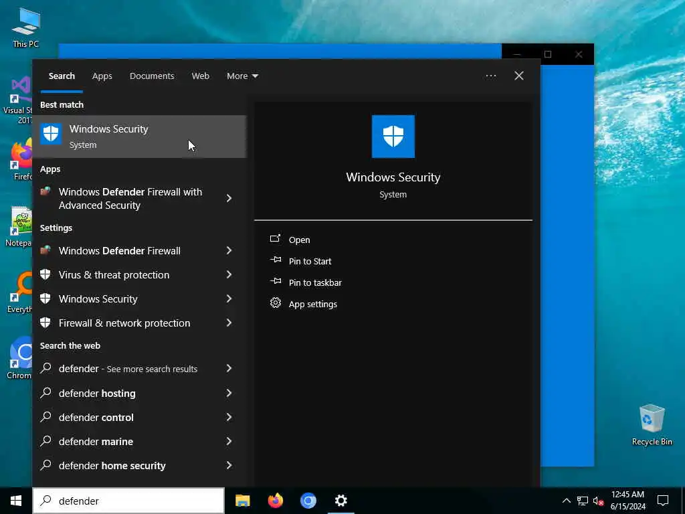Expand arrow next to 'defender' web result
This screenshot has height=514, width=685.
[229, 369]
